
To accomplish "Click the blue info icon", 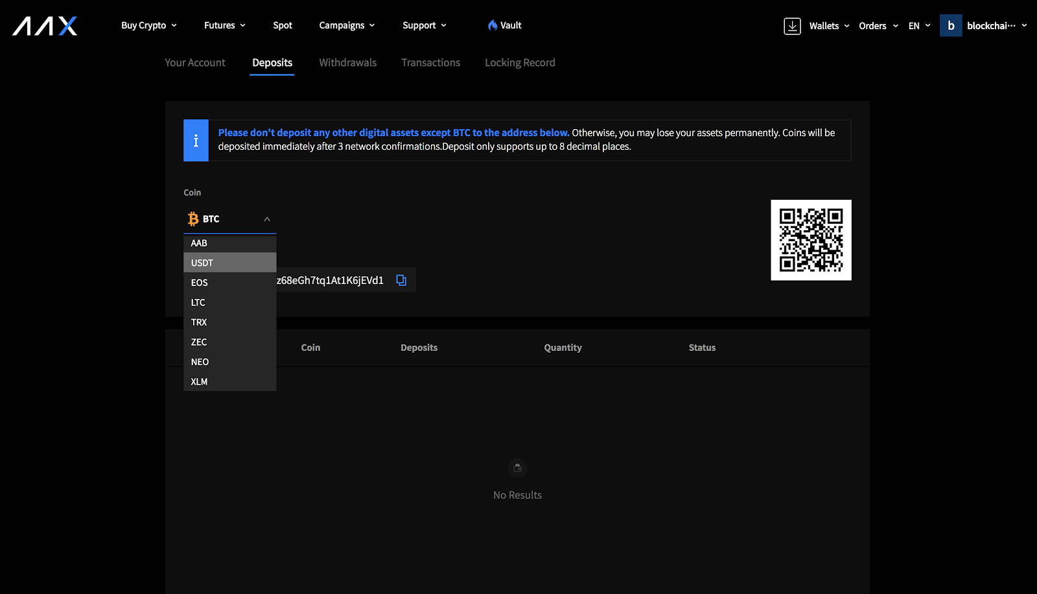I will tap(196, 140).
